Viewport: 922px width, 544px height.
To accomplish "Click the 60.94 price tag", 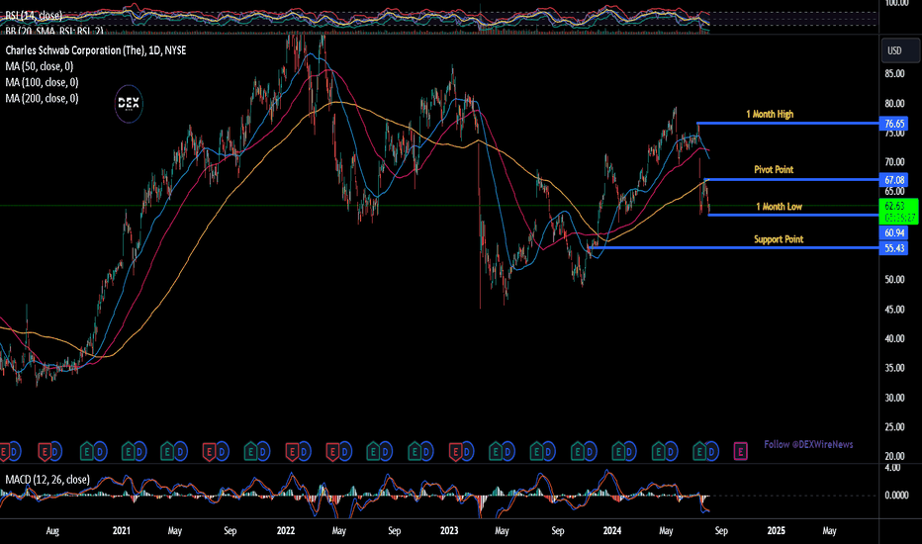I will click(894, 232).
